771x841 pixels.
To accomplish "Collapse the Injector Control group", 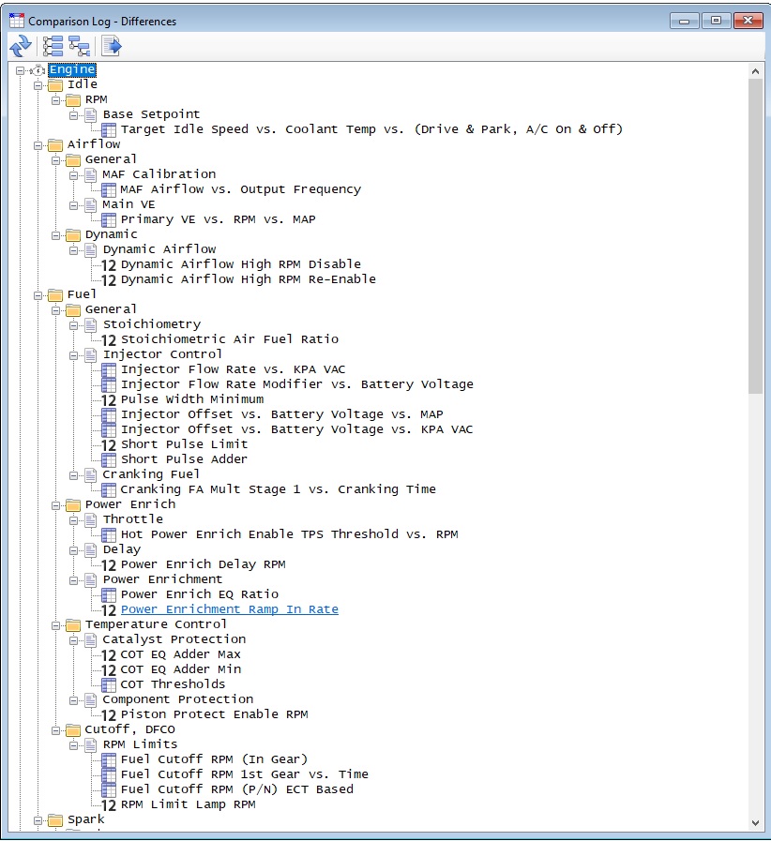I will (x=73, y=355).
